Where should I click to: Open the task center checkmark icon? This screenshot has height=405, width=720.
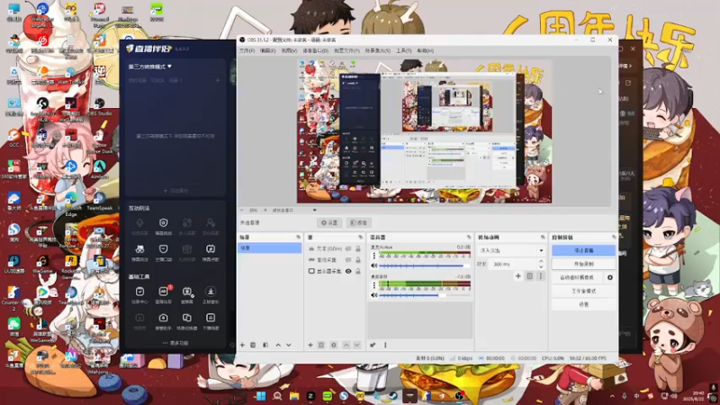click(x=139, y=292)
